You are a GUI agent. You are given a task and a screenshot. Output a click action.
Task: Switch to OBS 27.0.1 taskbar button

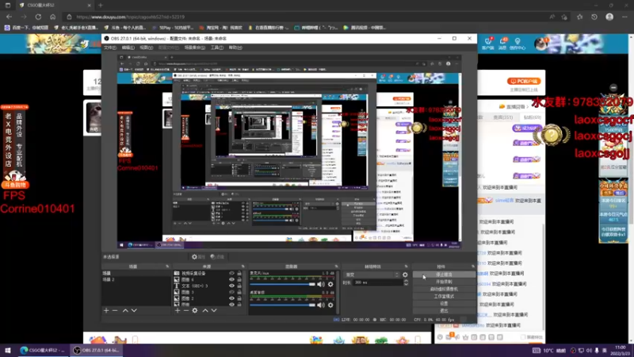(x=96, y=351)
